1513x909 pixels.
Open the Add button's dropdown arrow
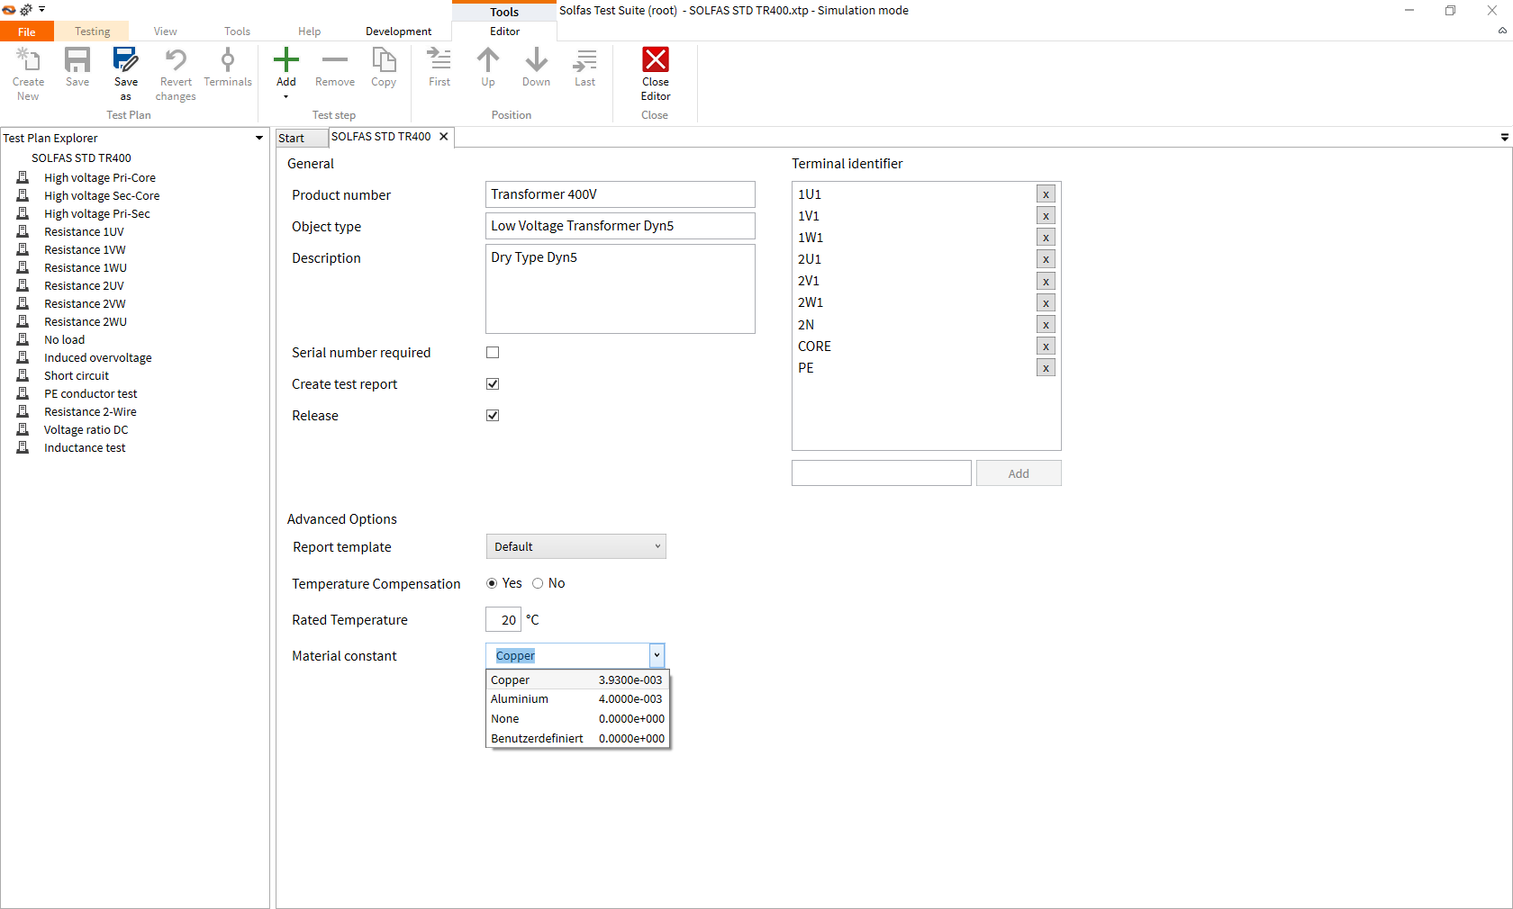pyautogui.click(x=286, y=97)
